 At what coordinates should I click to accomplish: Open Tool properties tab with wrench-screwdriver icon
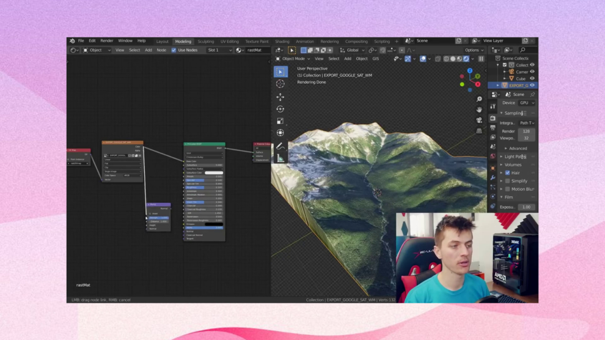pyautogui.click(x=493, y=106)
